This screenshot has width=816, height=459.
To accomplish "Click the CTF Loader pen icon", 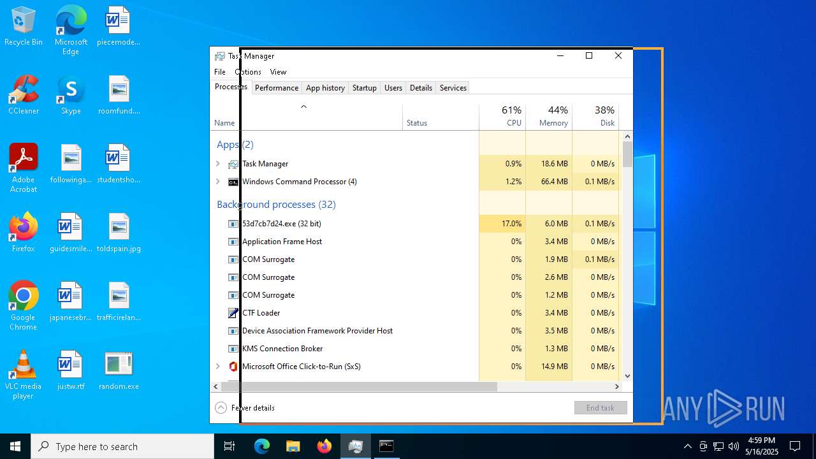I will (233, 313).
